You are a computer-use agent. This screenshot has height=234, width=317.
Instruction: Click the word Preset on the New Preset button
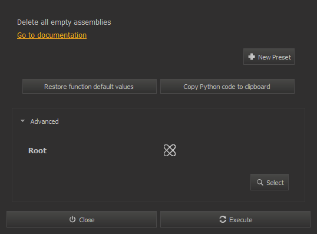(282, 57)
